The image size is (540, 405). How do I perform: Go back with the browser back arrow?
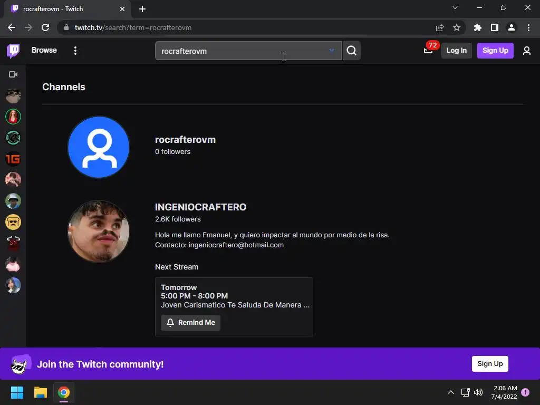coord(12,27)
